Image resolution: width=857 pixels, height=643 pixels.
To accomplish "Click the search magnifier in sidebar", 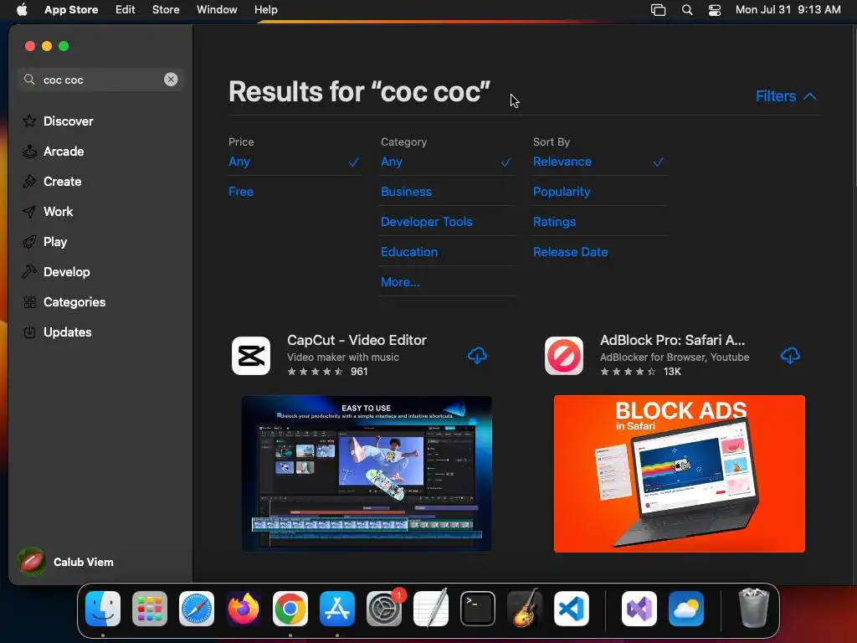I will (29, 80).
